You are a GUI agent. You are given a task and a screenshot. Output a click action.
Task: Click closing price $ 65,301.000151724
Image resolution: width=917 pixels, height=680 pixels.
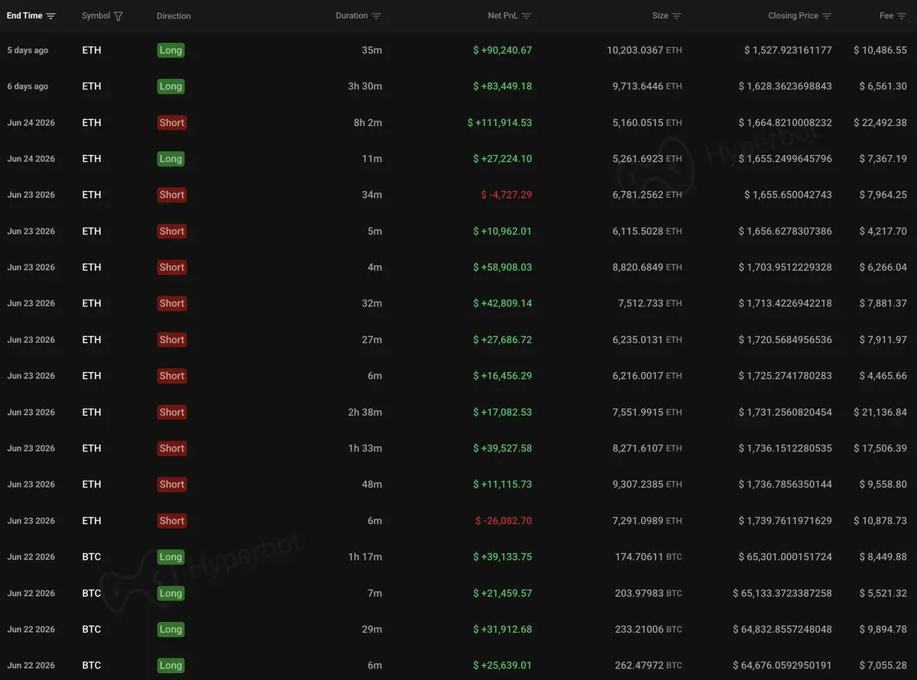click(x=786, y=557)
